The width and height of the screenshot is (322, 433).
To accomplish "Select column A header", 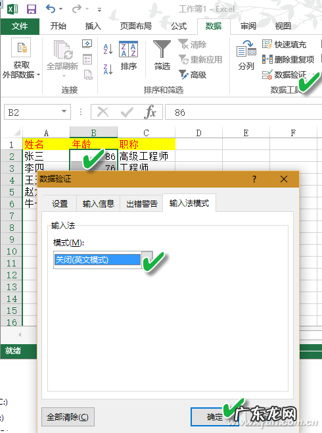I will [x=46, y=133].
